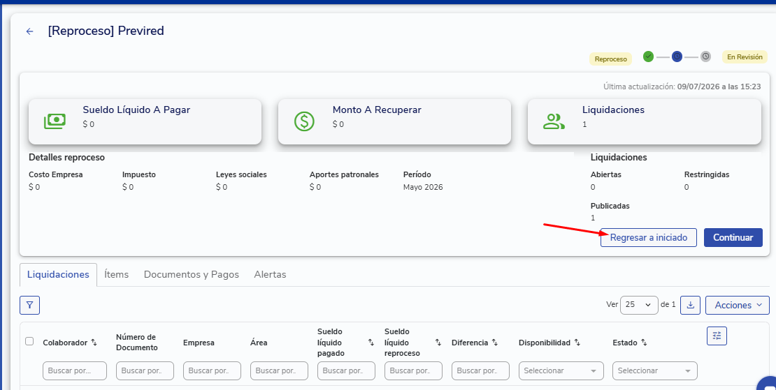
Task: Open the Alertas tab
Action: click(271, 274)
